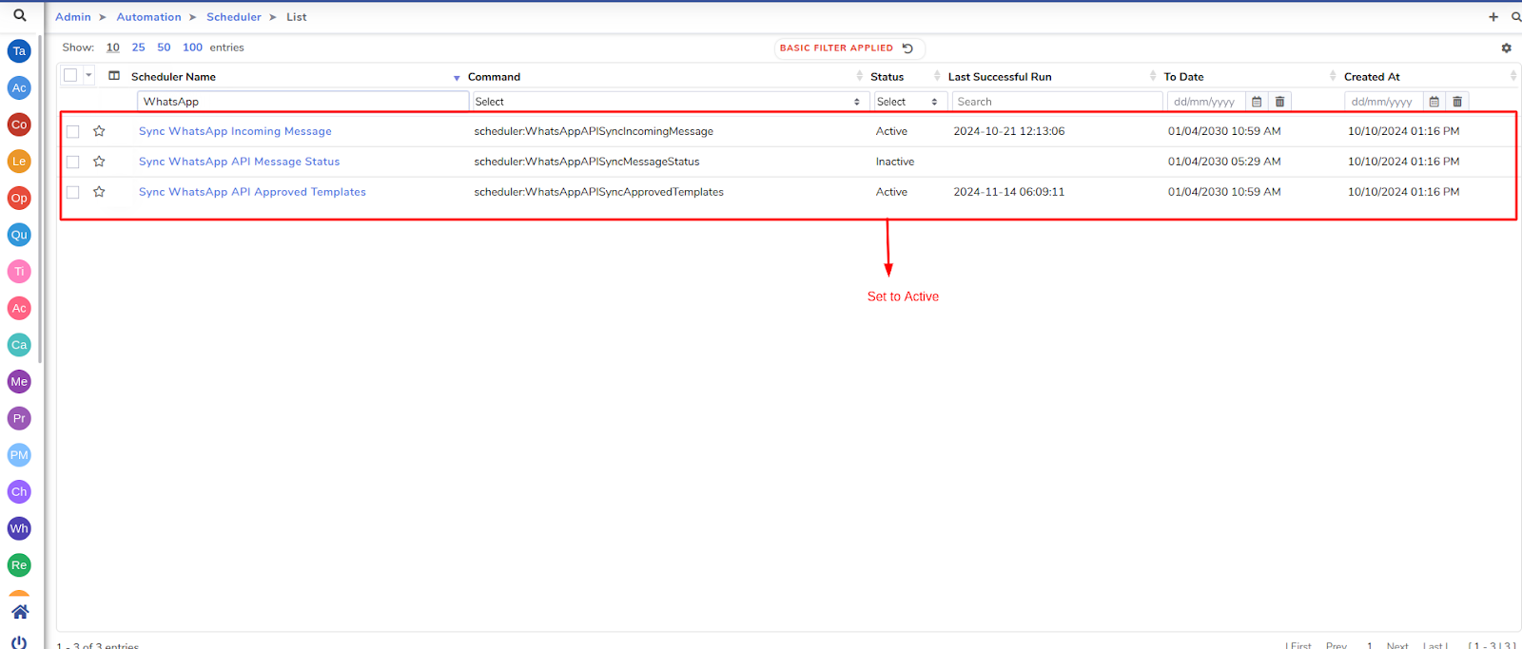Image resolution: width=1522 pixels, height=649 pixels.
Task: Click the plus icon to add scheduler
Action: (x=1493, y=17)
